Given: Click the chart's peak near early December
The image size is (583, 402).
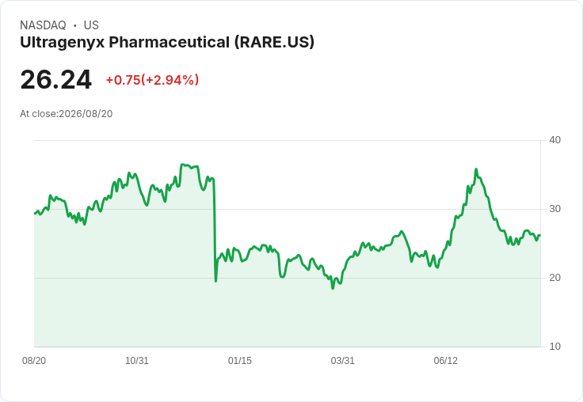Looking at the screenshot, I should [x=182, y=165].
